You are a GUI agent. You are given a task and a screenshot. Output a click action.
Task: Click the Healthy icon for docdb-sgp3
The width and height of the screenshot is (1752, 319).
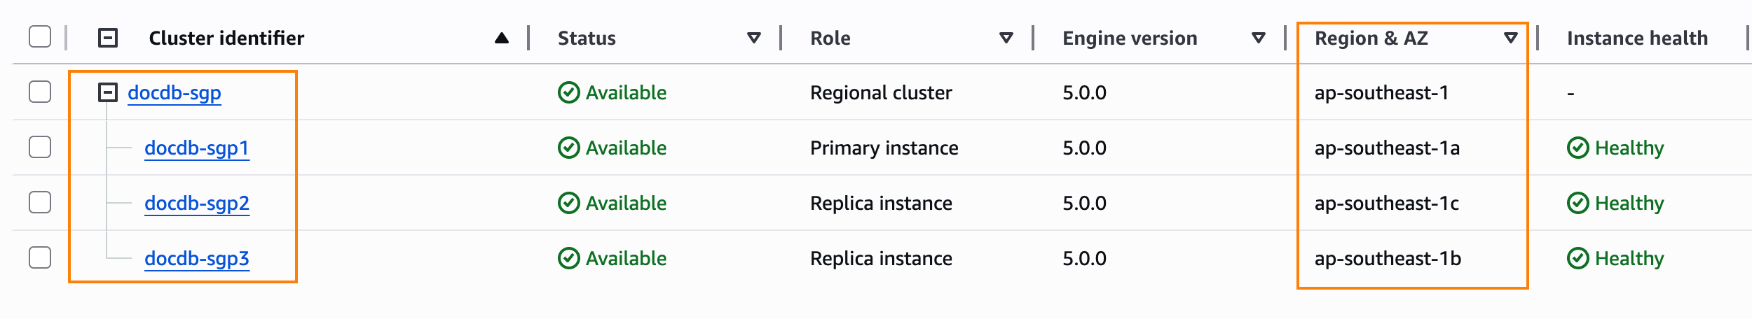point(1578,258)
